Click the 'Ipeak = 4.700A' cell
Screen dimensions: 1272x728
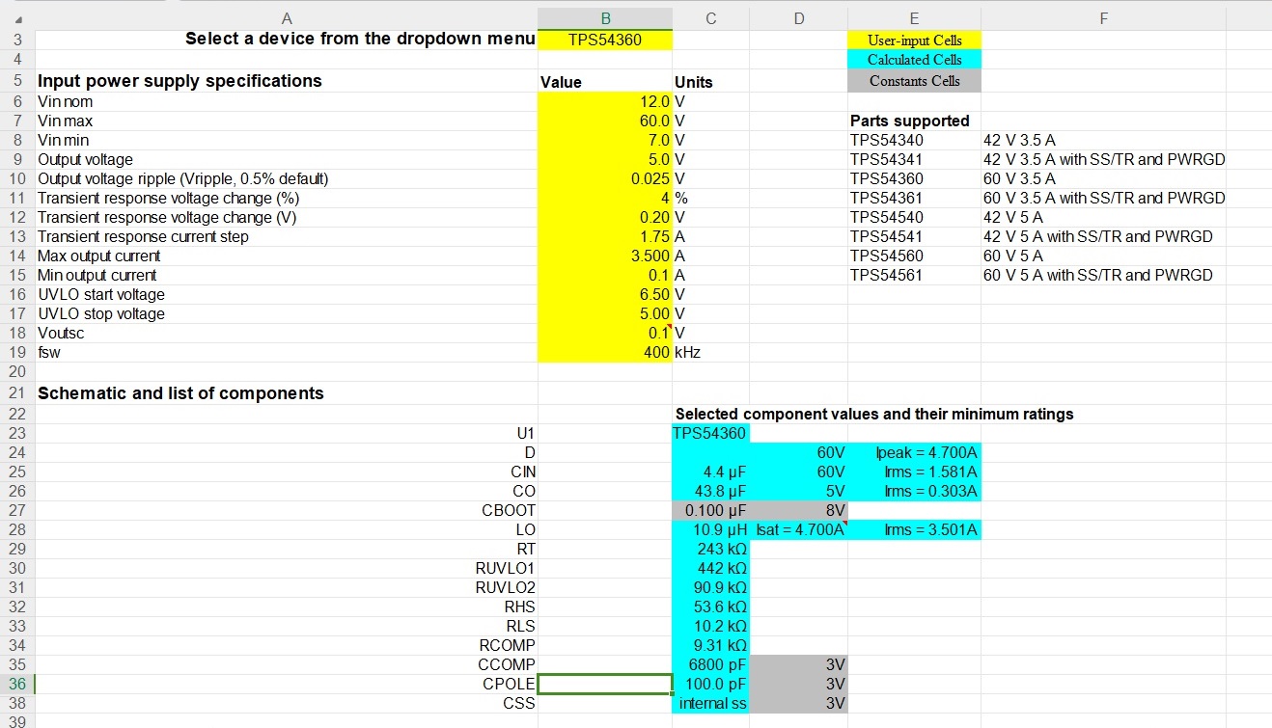pos(914,452)
